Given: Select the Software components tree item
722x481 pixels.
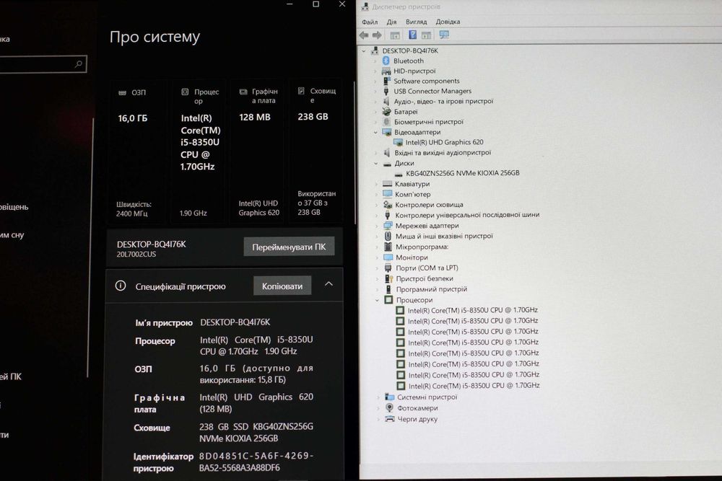Looking at the screenshot, I should point(427,81).
